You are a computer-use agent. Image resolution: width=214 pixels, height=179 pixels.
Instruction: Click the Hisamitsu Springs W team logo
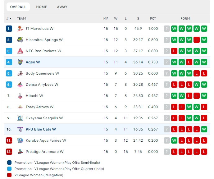pos(20,40)
